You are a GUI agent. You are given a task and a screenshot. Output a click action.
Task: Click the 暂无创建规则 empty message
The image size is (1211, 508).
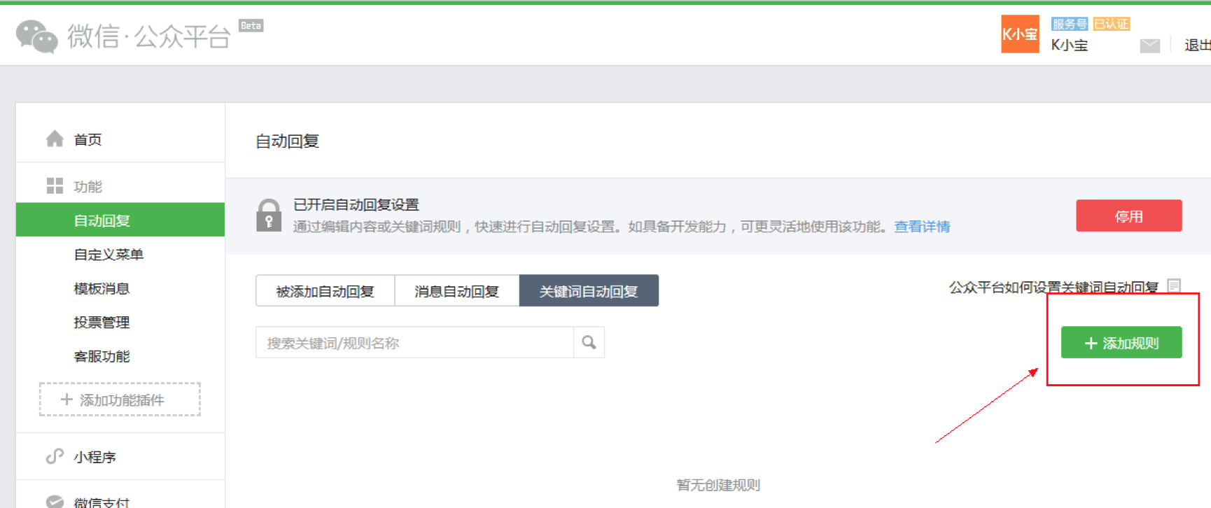tap(718, 484)
